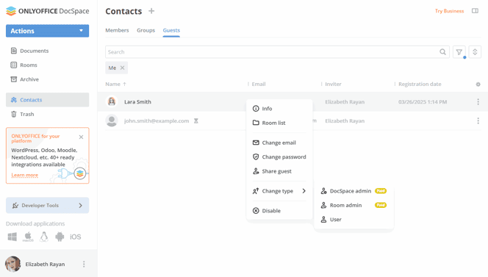Viewport: 488px width, 277px height.
Task: Open the Change type submenu
Action: tap(279, 191)
